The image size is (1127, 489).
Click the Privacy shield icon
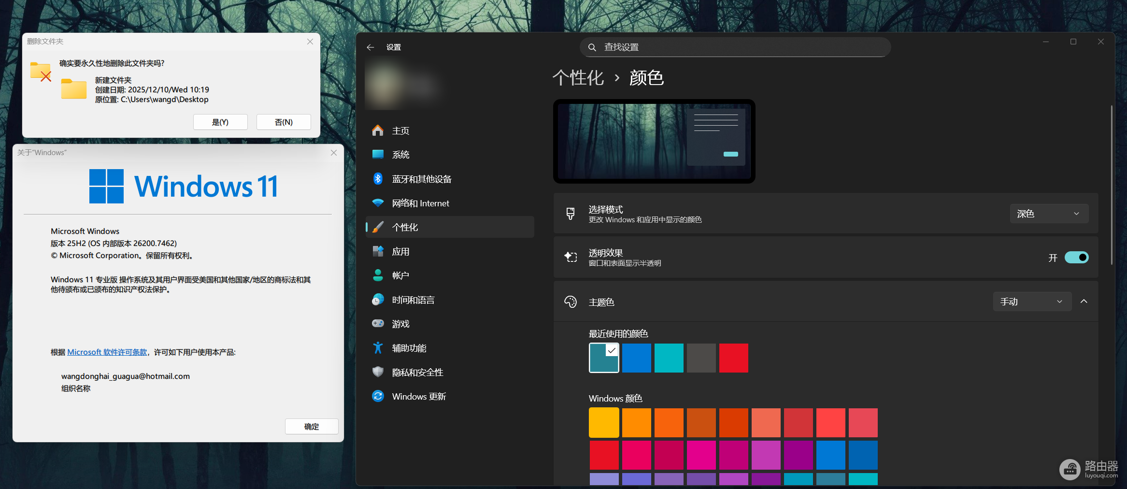pyautogui.click(x=378, y=372)
